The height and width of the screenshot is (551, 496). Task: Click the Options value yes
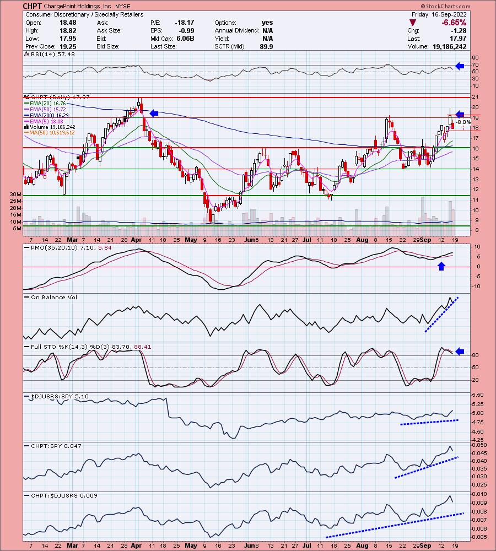(x=267, y=23)
